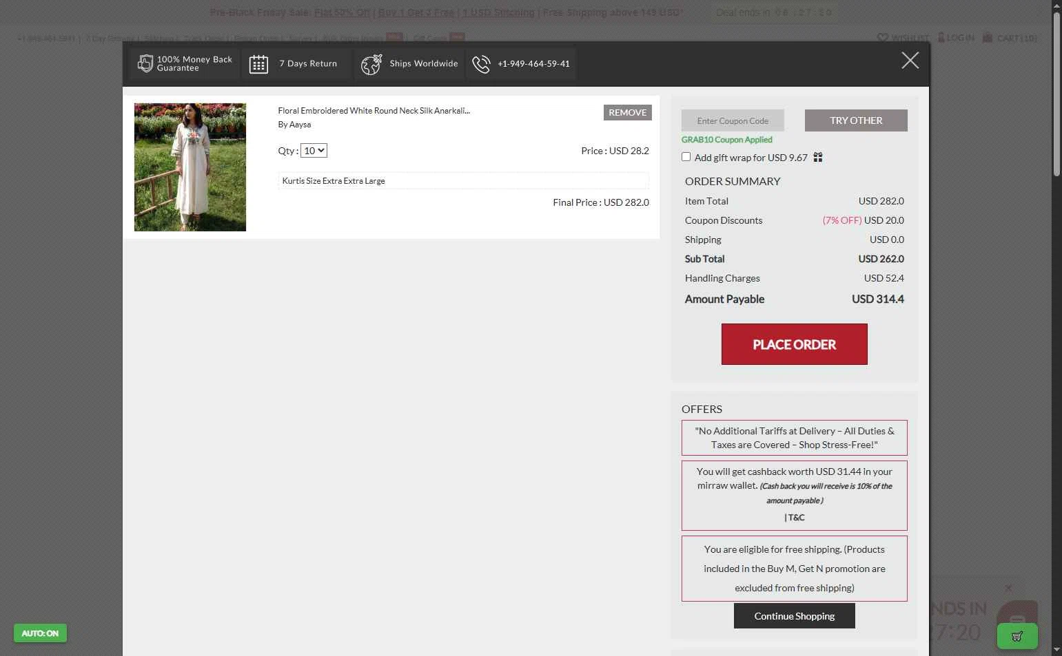Click the Ships Worldwide globe icon
The width and height of the screenshot is (1062, 656).
coord(371,64)
